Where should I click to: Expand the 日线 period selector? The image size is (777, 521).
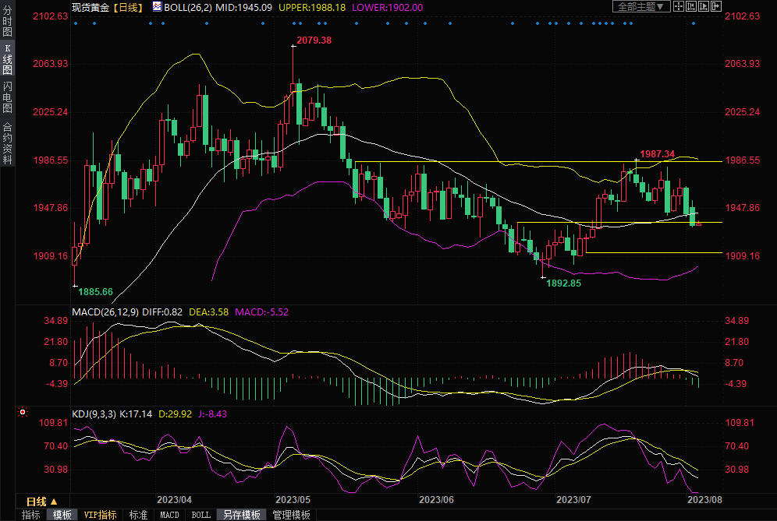click(x=41, y=501)
